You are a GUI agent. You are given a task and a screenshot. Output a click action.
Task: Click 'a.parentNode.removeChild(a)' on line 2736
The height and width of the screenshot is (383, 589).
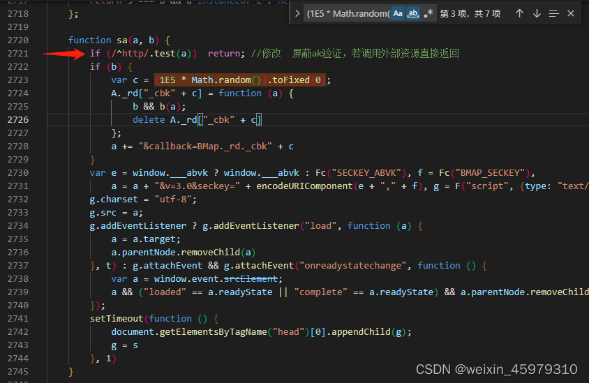(184, 253)
